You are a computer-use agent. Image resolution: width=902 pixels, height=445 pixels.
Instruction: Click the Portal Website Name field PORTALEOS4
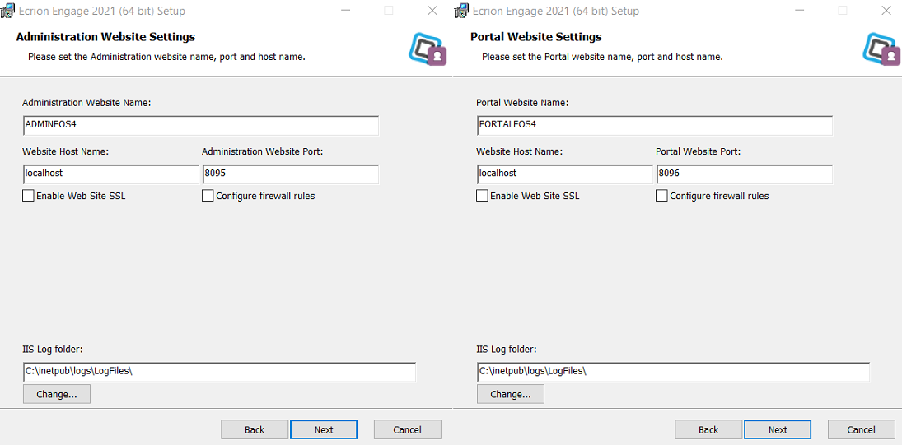coord(655,125)
